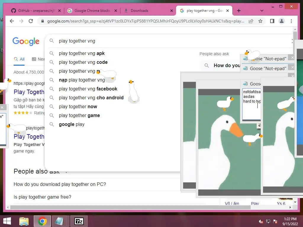Click the muted volume tray icon

coord(260,221)
